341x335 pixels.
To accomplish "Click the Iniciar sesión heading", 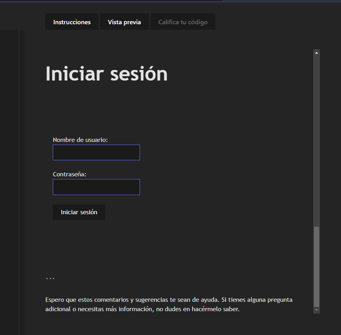I will pyautogui.click(x=106, y=74).
